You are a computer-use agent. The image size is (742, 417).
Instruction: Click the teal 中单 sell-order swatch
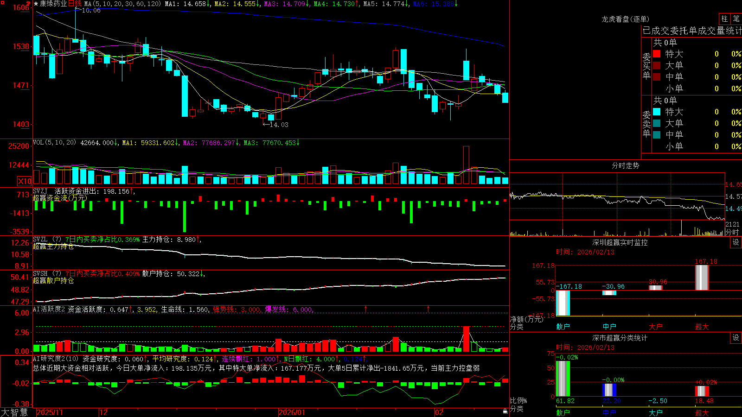point(657,135)
